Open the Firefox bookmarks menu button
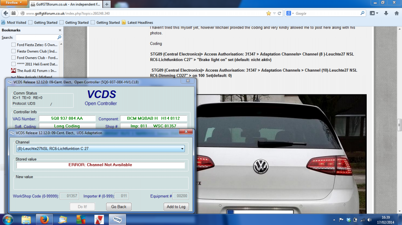Image resolution: width=402 pixels, height=225 pixels. pos(374,13)
